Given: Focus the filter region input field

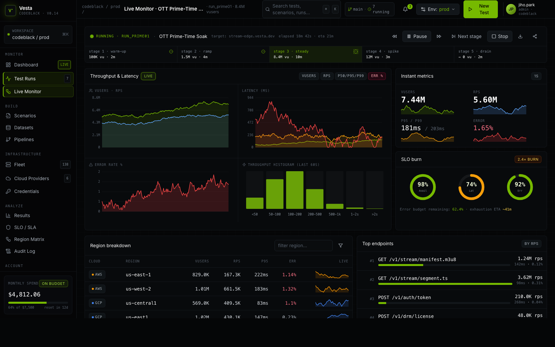Looking at the screenshot, I should [303, 246].
